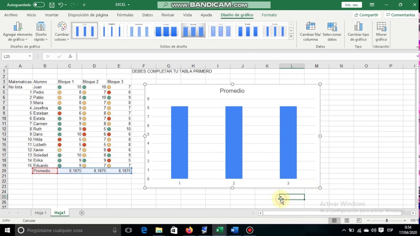Click the Inic. ses. sign-in button
420x236 pixels.
(352, 5)
